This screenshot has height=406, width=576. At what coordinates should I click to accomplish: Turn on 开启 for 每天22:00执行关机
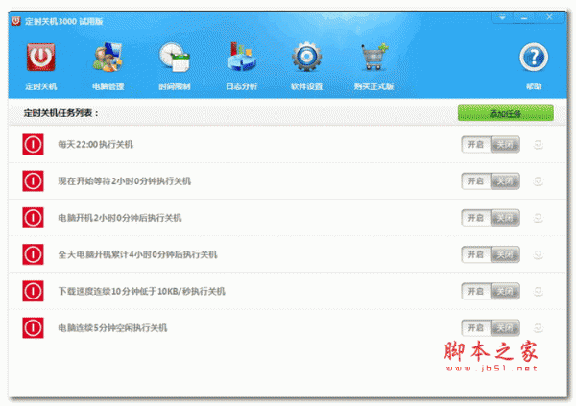pyautogui.click(x=476, y=144)
